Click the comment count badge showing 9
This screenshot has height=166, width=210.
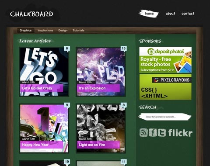click(67, 105)
